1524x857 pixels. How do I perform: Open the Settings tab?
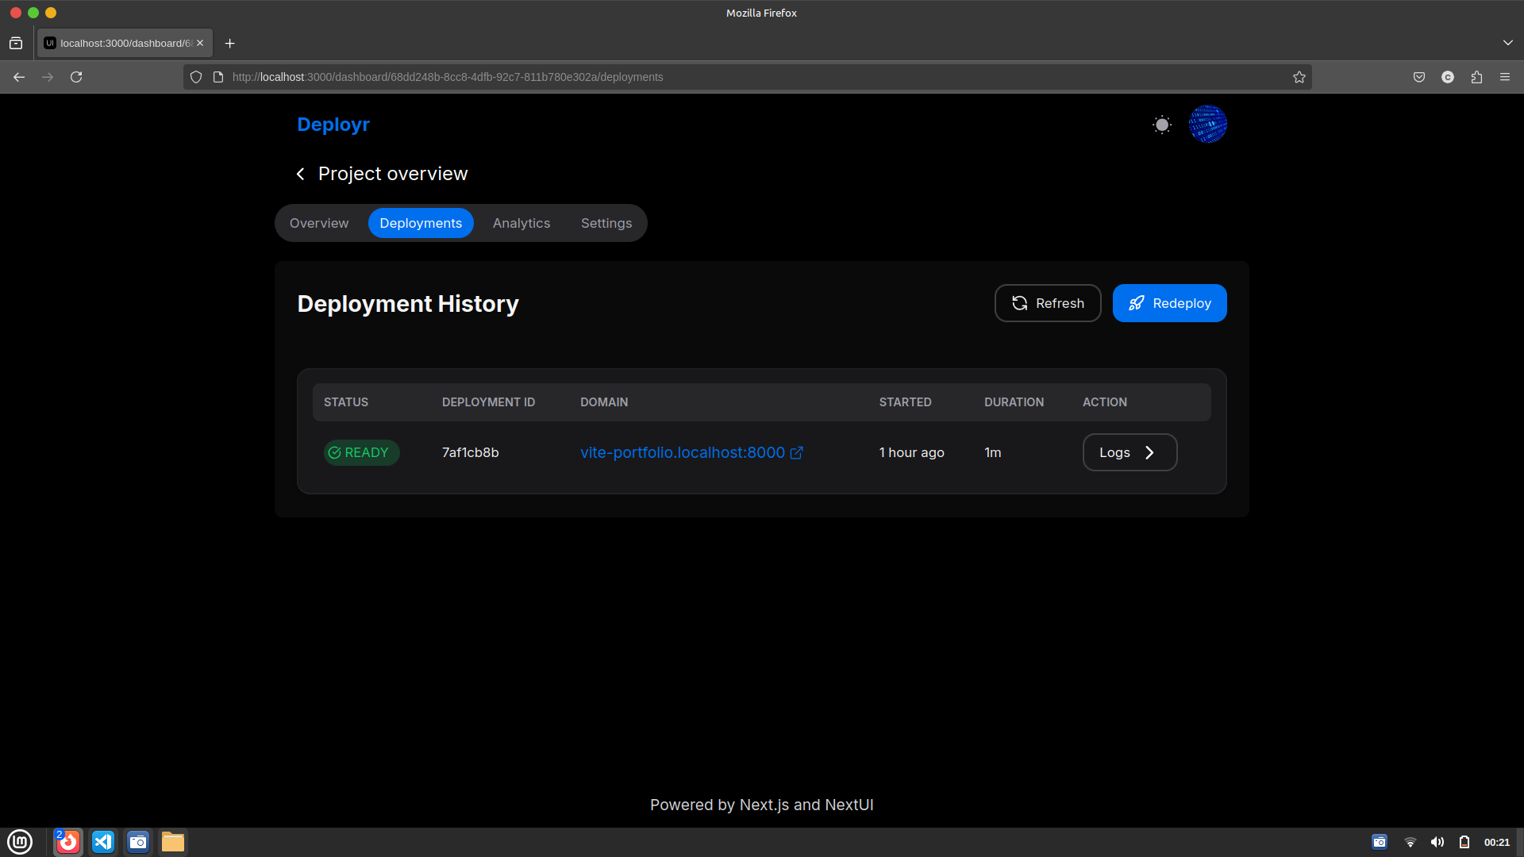click(x=606, y=223)
